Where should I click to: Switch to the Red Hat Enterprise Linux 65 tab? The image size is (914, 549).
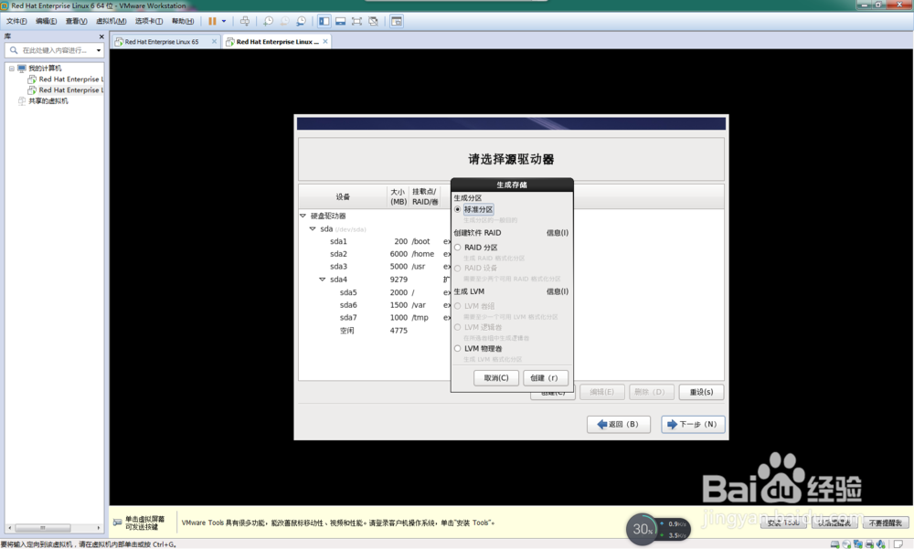click(x=162, y=41)
